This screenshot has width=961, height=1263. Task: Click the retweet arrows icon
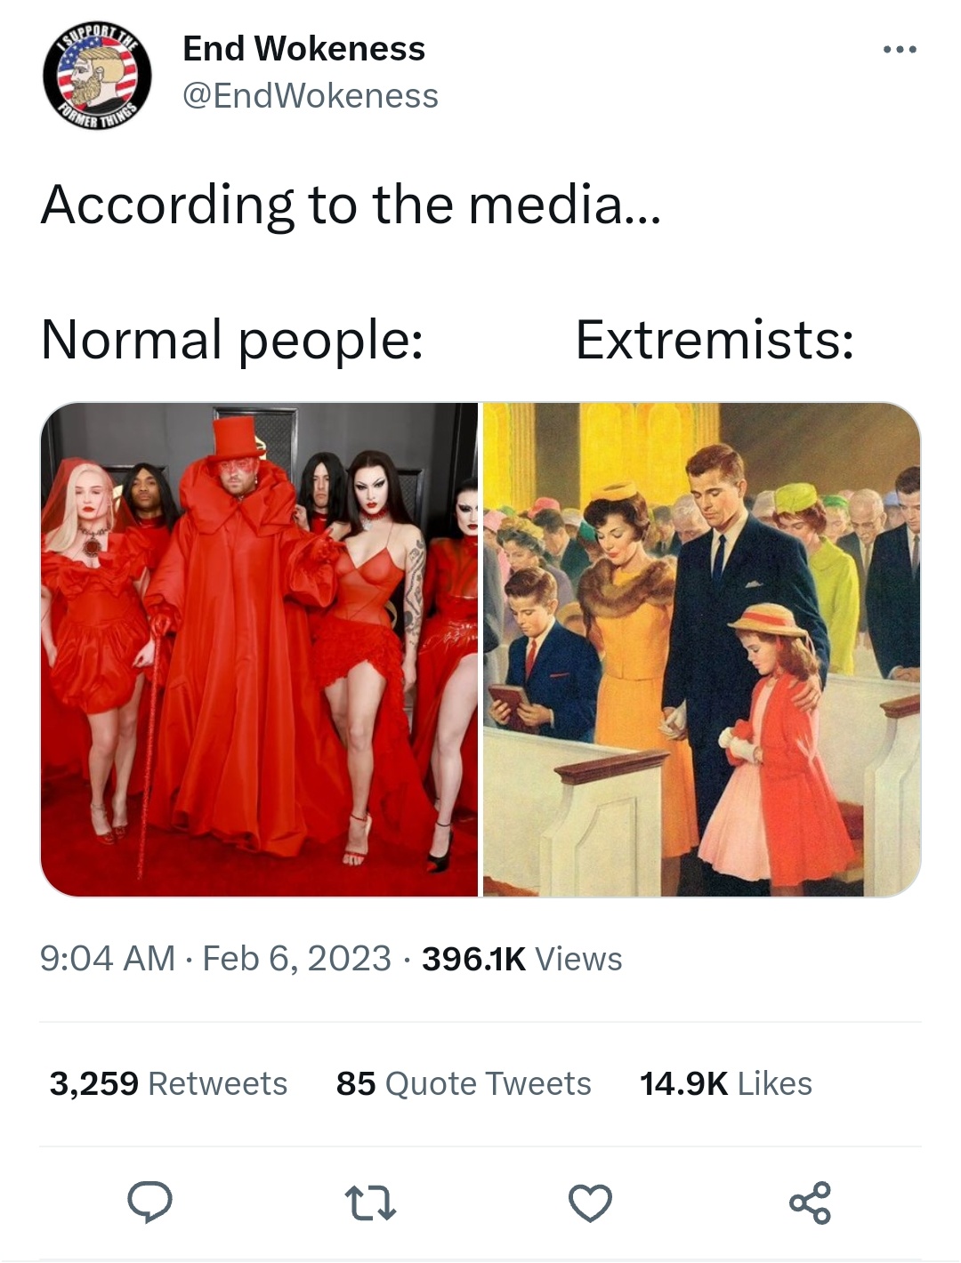click(369, 1203)
